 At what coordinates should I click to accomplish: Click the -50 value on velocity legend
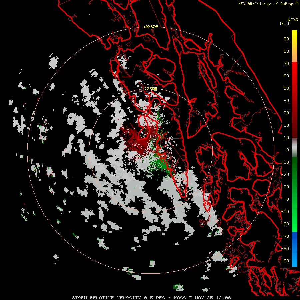click(285, 212)
